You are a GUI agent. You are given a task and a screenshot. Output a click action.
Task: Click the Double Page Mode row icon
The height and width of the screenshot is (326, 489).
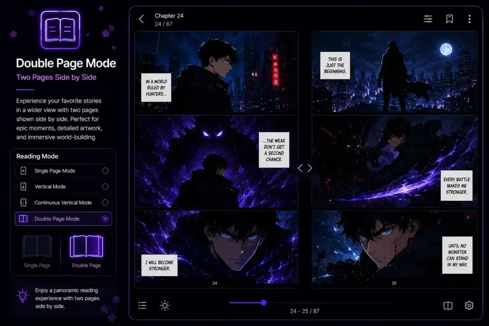coord(23,219)
